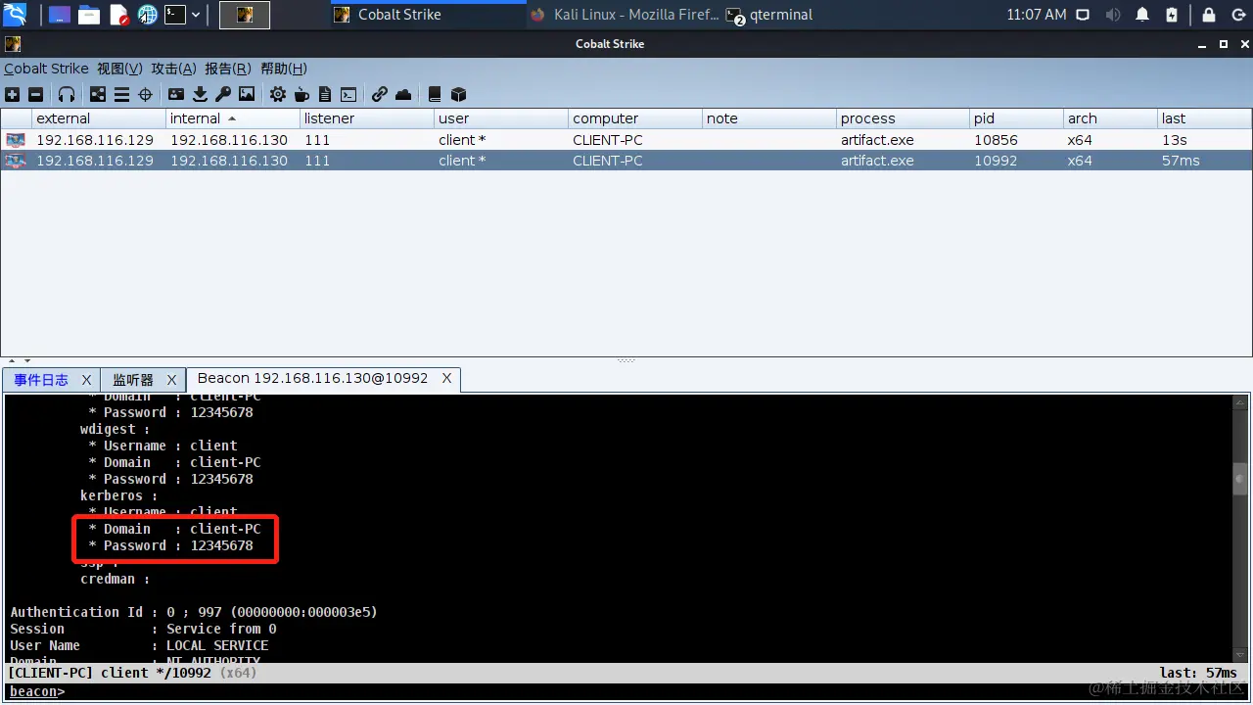Viewport: 1253px width, 705px height.
Task: Close the 事件日志 tab
Action: tap(86, 379)
